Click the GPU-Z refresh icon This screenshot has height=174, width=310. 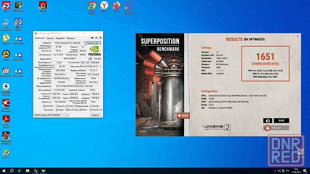[x=96, y=38]
